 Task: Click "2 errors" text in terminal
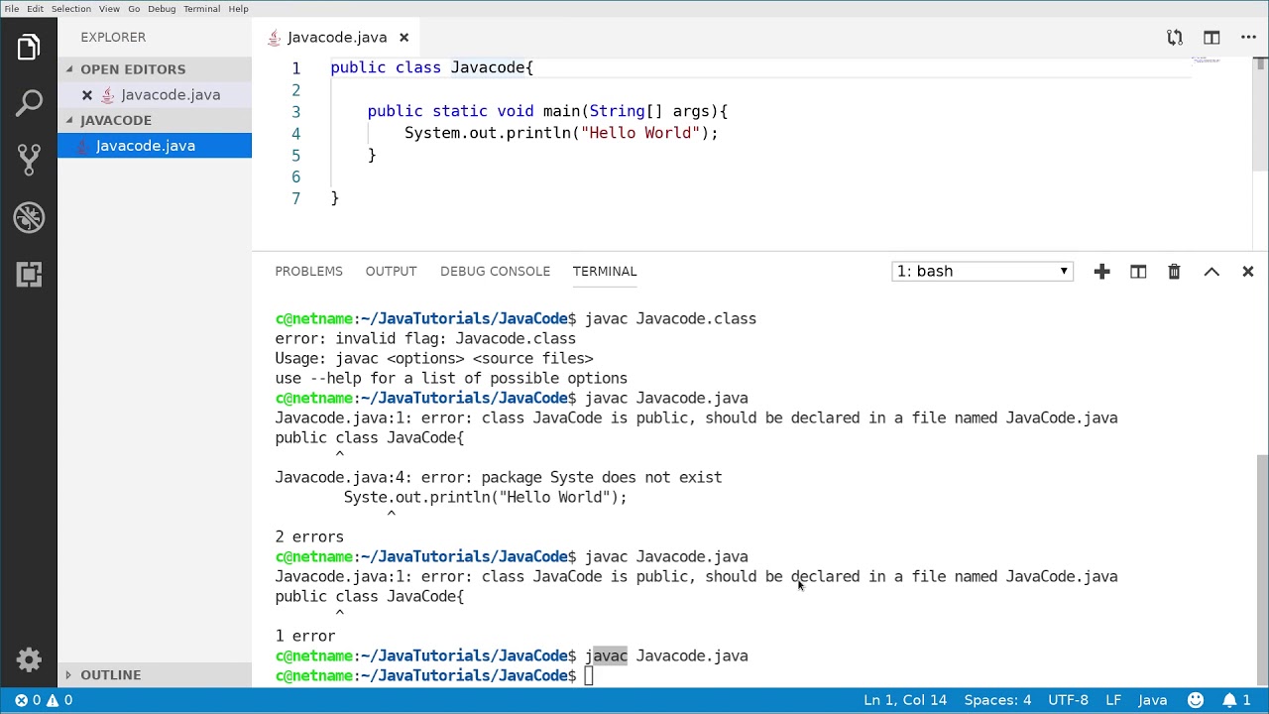(309, 537)
